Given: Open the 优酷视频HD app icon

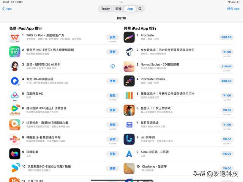Looking at the screenshot, I should point(15,168).
